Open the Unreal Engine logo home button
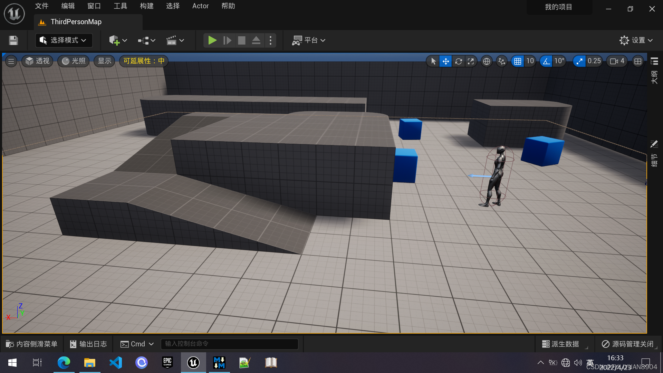The image size is (663, 373). pos(14,14)
